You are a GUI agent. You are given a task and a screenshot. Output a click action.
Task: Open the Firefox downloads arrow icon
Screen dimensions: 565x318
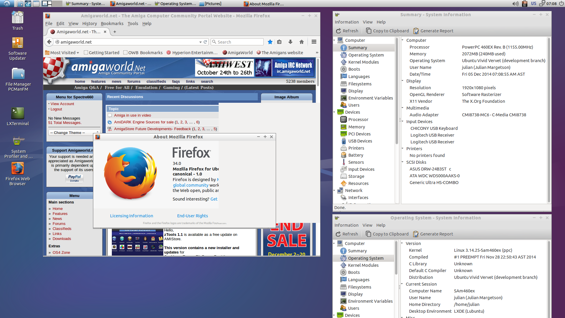[290, 42]
